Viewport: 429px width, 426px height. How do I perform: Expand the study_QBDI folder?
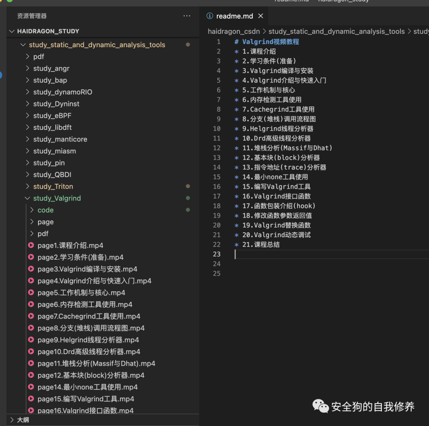click(27, 174)
